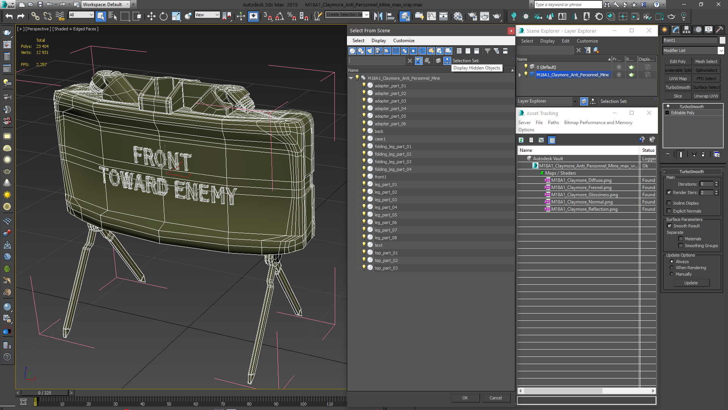Click the Refresh icon in Asset Tracking
This screenshot has height=410, width=728.
point(521,140)
